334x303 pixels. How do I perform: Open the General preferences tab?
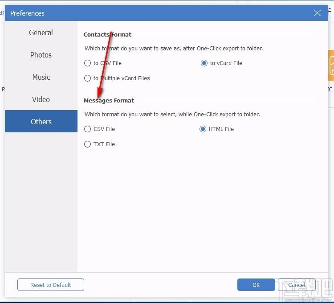coord(41,33)
